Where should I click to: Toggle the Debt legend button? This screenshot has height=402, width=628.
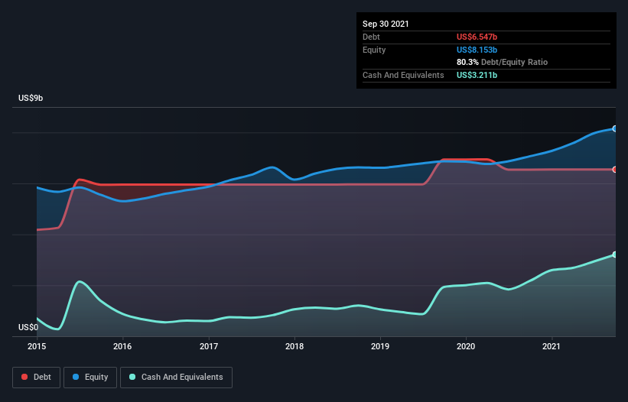[36, 378]
